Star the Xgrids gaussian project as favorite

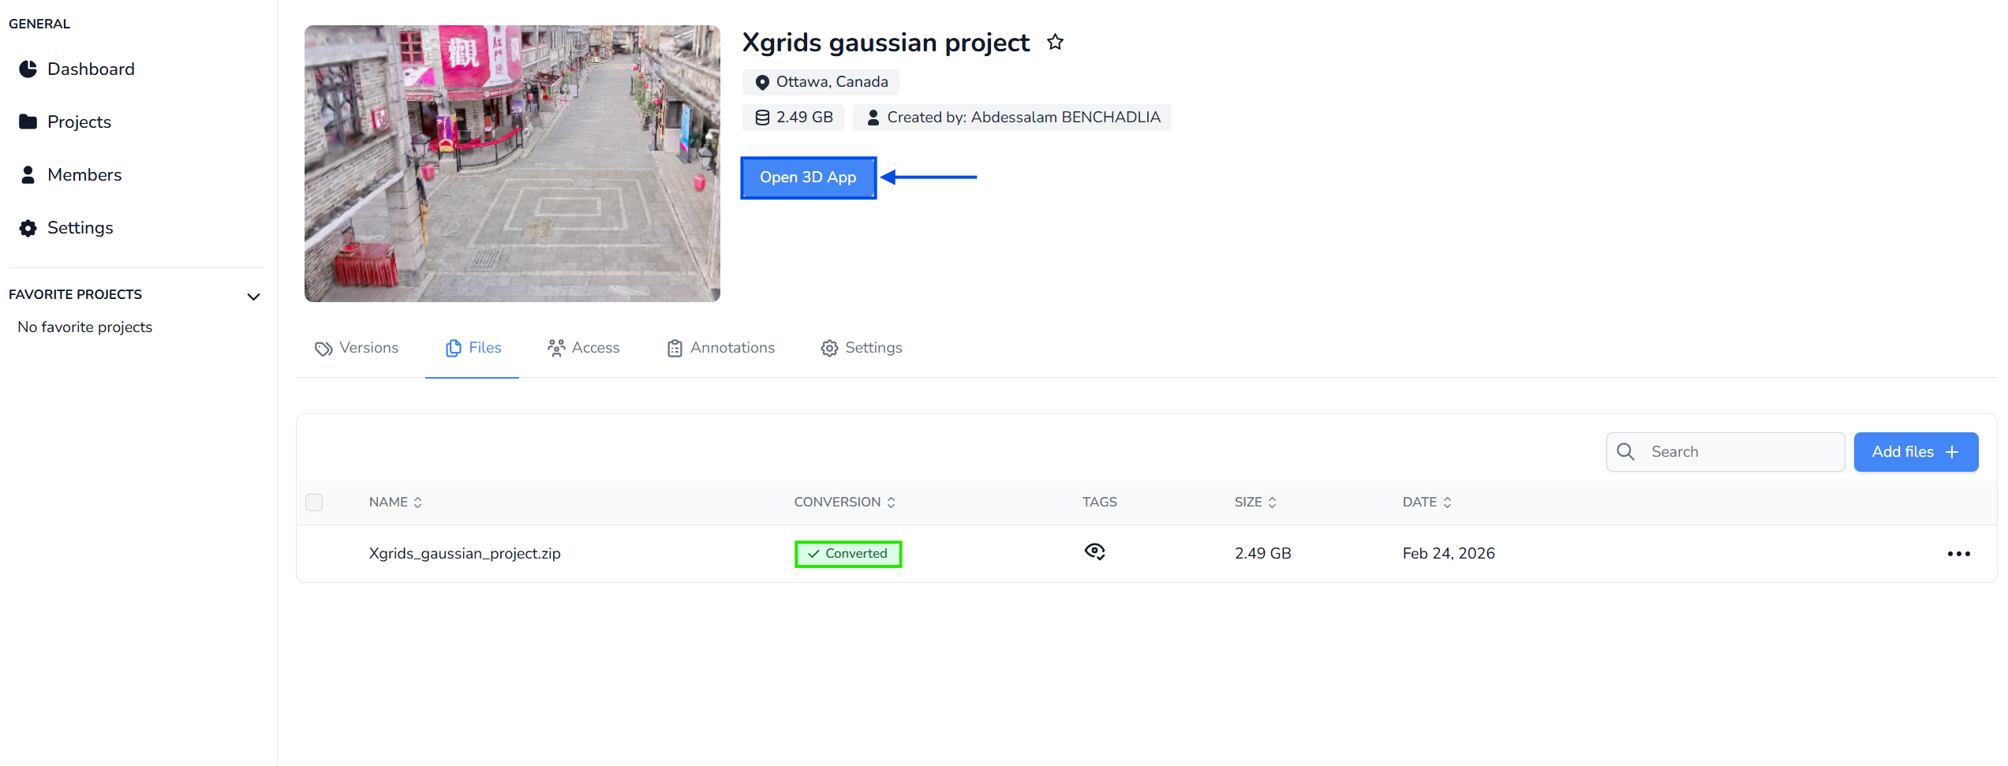[1055, 43]
